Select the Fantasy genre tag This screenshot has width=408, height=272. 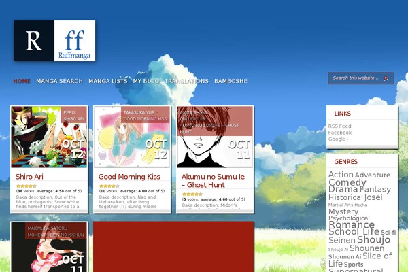375,190
